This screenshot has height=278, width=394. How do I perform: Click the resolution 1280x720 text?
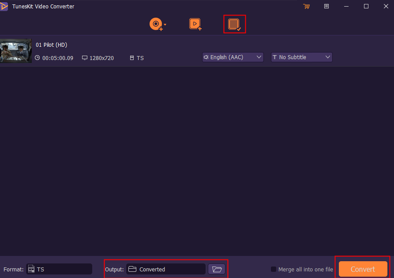[101, 58]
